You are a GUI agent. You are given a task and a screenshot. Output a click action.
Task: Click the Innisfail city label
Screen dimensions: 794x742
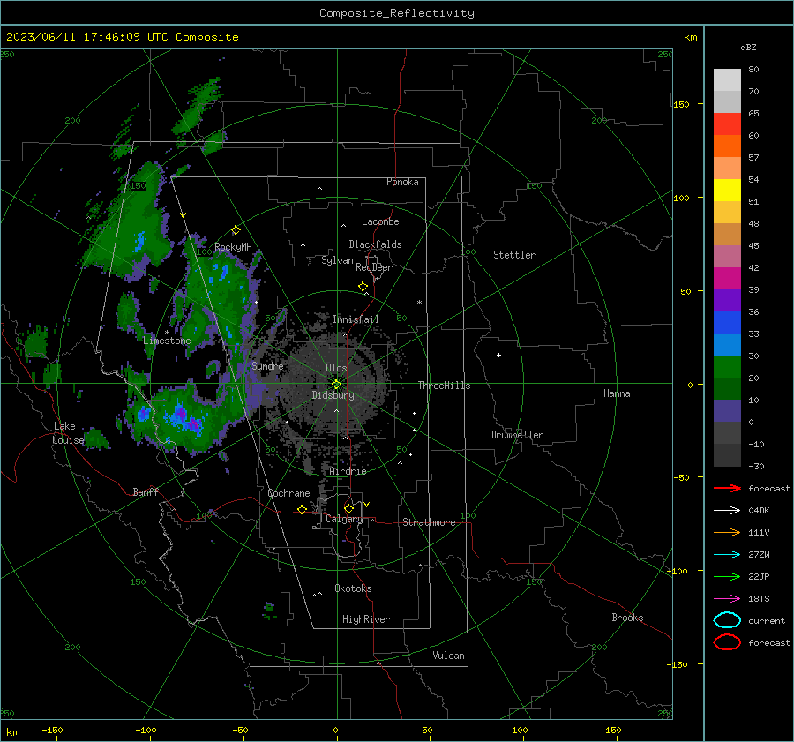pos(356,319)
